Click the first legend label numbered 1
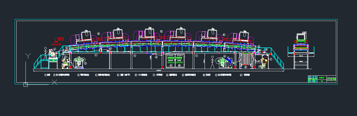Viewport: 357px width, 116px height. click(x=47, y=75)
